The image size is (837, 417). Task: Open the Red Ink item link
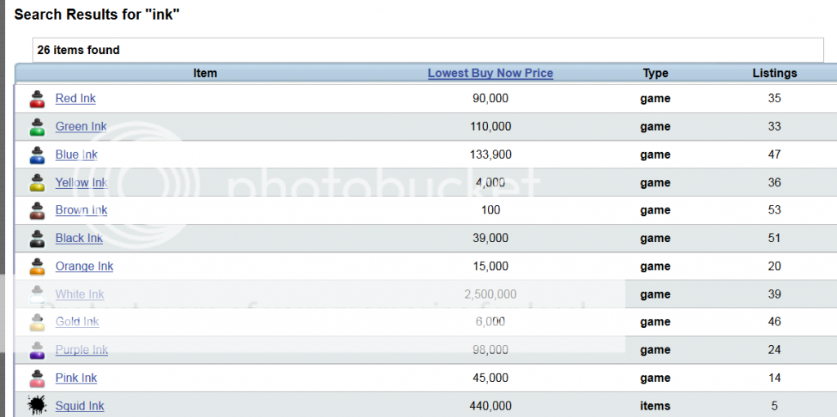coord(75,98)
